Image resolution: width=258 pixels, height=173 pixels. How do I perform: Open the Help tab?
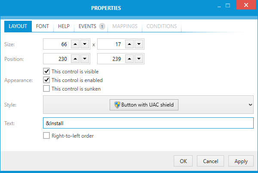64,26
